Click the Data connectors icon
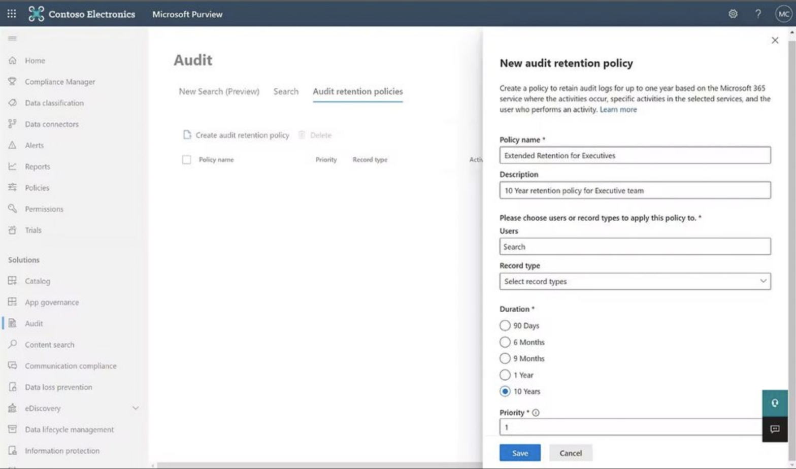Screen dimensions: 796x469 pyautogui.click(x=12, y=124)
